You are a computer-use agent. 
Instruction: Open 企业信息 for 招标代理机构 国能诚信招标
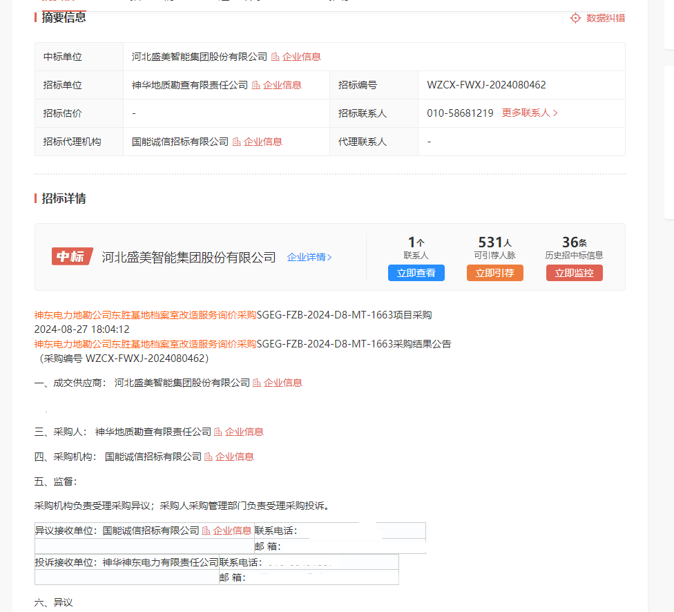coord(262,142)
